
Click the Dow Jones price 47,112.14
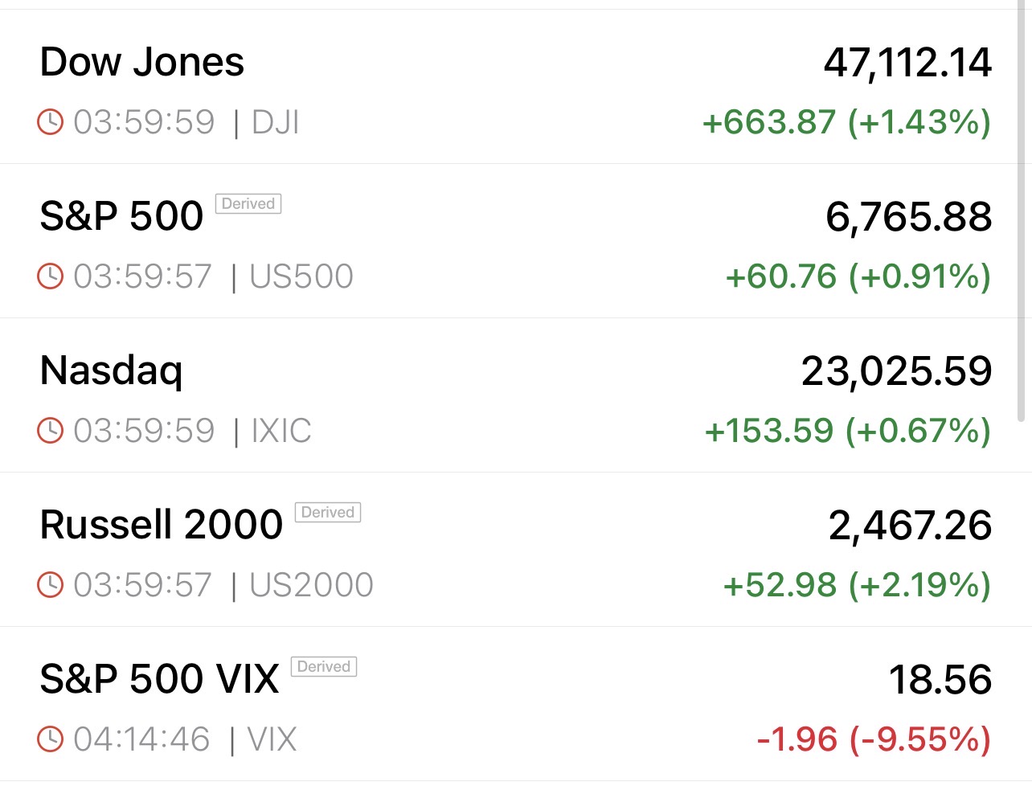[x=907, y=63]
